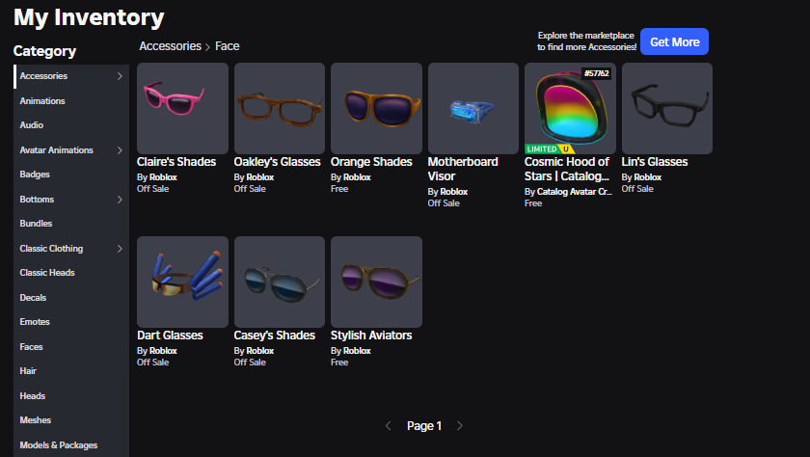This screenshot has width=810, height=457.
Task: Click the Face breadcrumb
Action: (228, 46)
